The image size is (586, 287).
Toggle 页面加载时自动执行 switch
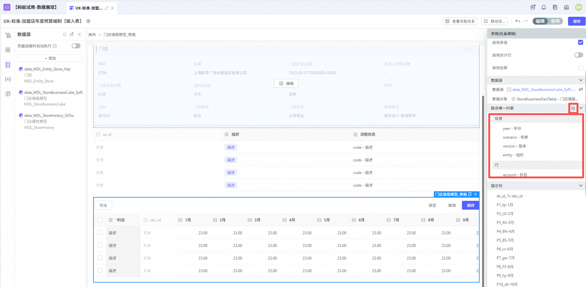click(76, 46)
